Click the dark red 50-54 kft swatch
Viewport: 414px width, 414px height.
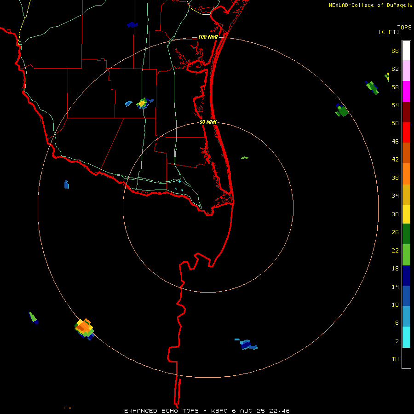pyautogui.click(x=406, y=113)
